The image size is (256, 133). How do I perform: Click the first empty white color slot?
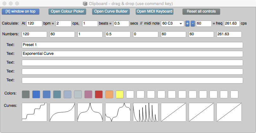[x=130, y=94]
